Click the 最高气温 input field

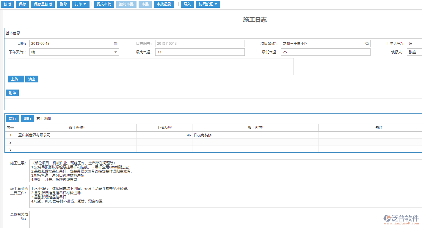point(200,52)
